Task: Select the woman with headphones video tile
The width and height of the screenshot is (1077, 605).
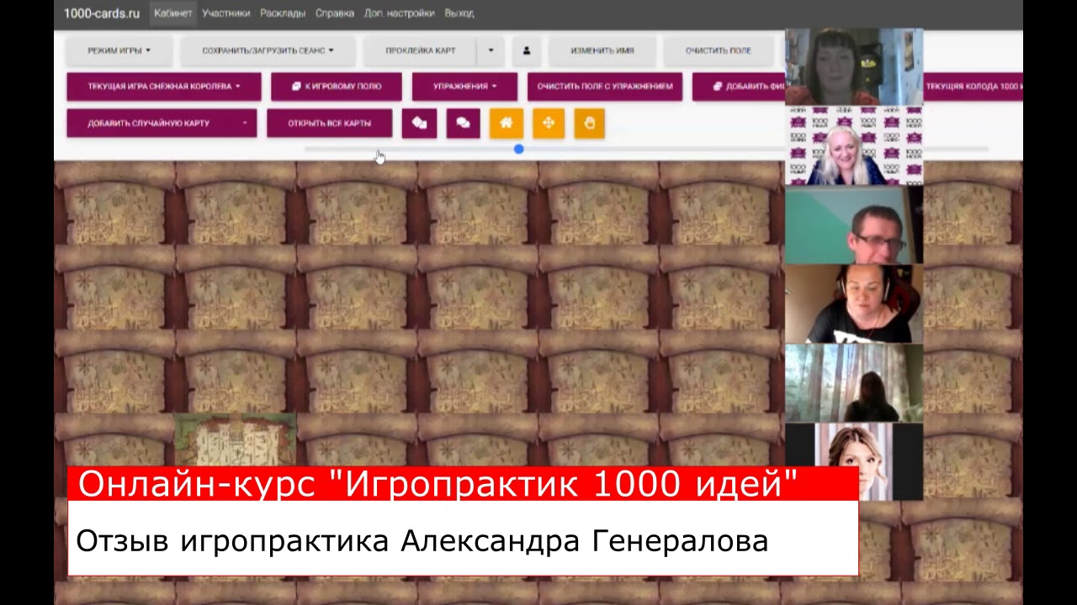Action: (x=854, y=304)
